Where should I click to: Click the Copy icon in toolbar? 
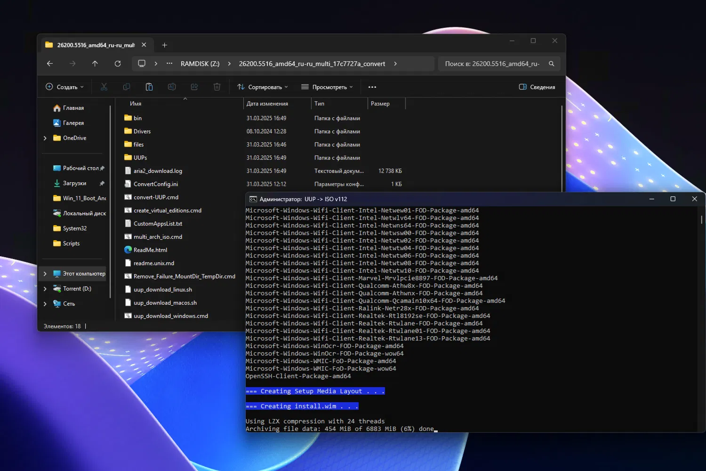coord(127,87)
